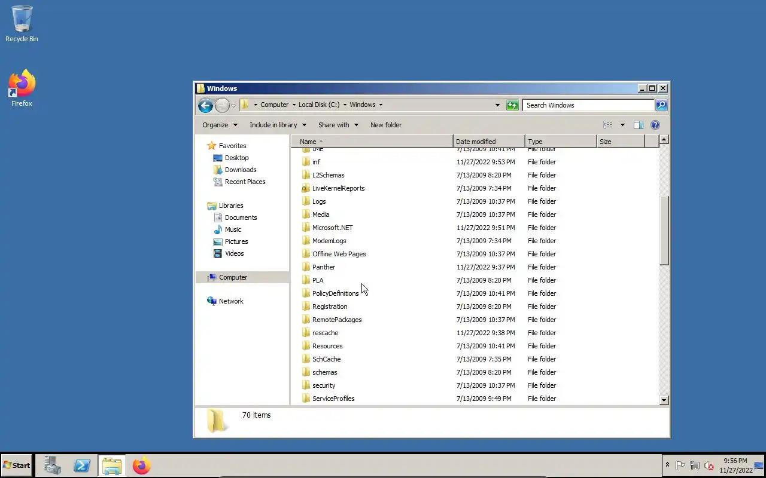Open the view options dropdown arrow
The width and height of the screenshot is (766, 478).
click(x=622, y=125)
